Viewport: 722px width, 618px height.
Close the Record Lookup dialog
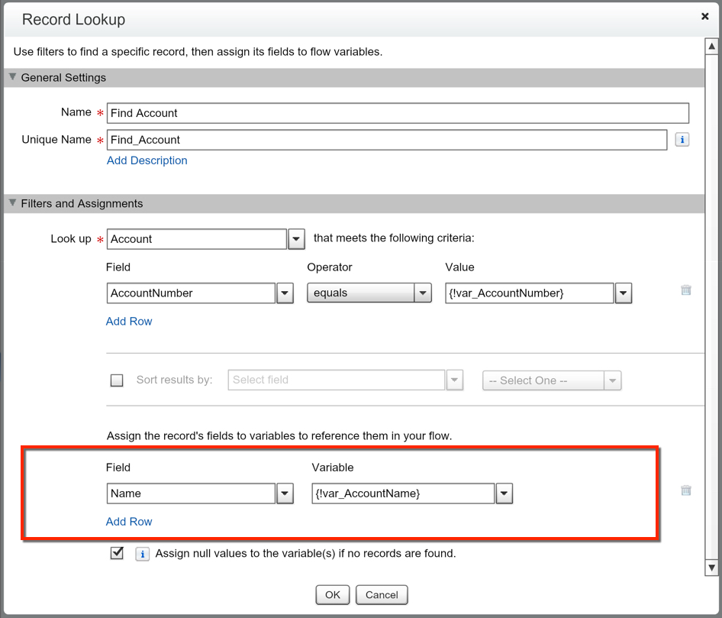[x=704, y=15]
